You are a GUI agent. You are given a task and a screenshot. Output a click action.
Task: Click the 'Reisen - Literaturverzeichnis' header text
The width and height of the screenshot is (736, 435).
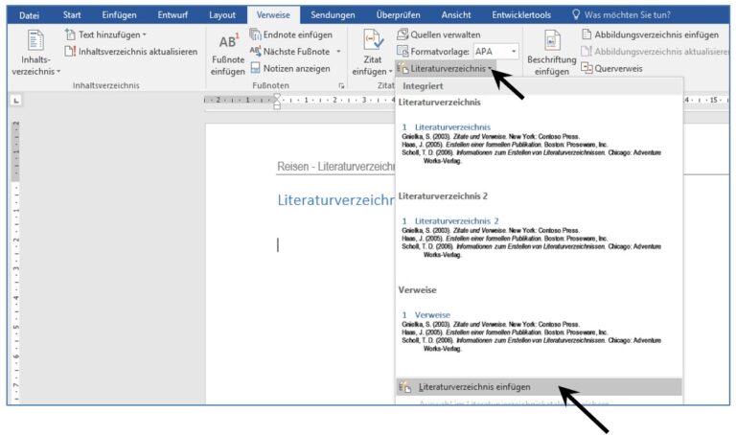pyautogui.click(x=336, y=167)
